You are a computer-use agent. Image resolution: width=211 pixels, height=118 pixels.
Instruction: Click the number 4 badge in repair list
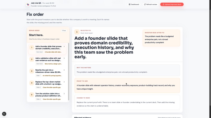click(32, 83)
